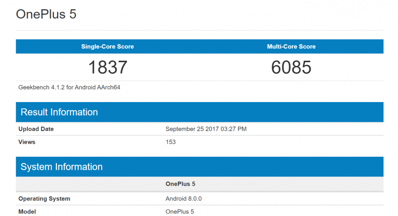The image size is (398, 216).
Task: Select the 'Views' row label
Action: (27, 142)
